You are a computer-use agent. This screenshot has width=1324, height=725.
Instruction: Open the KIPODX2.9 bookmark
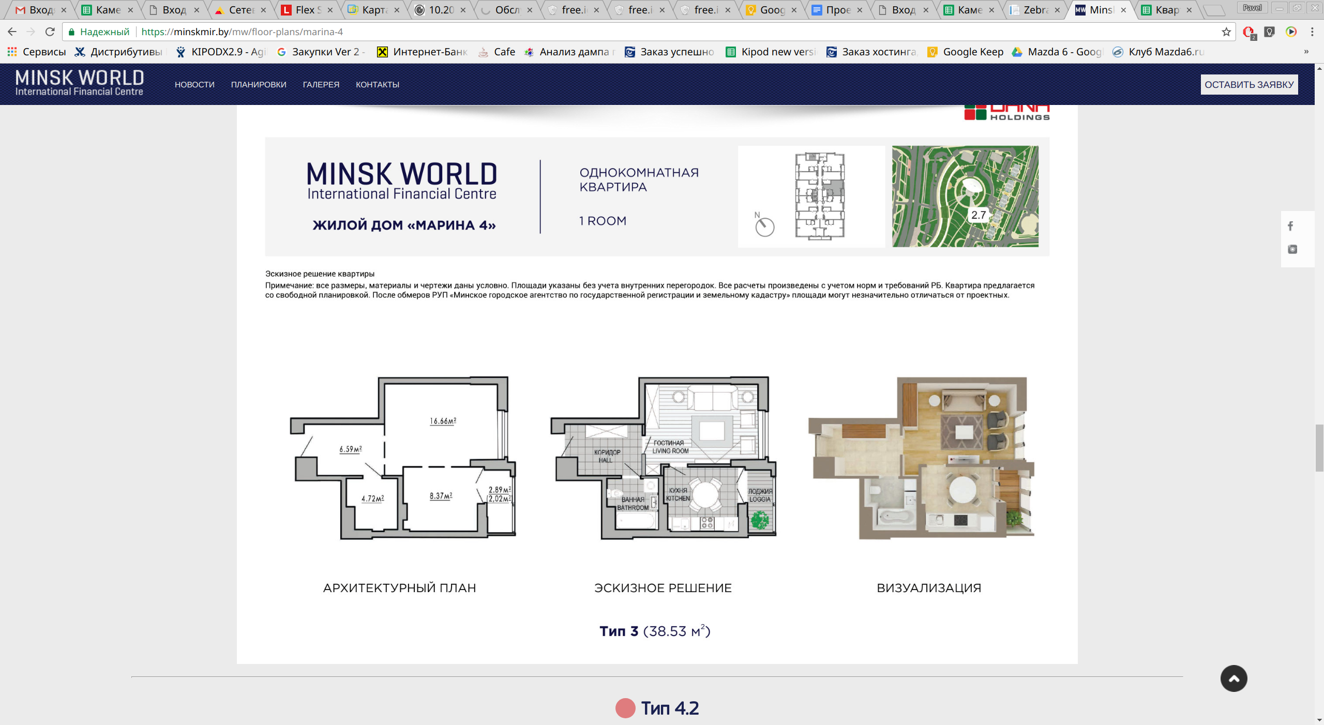[x=221, y=52]
